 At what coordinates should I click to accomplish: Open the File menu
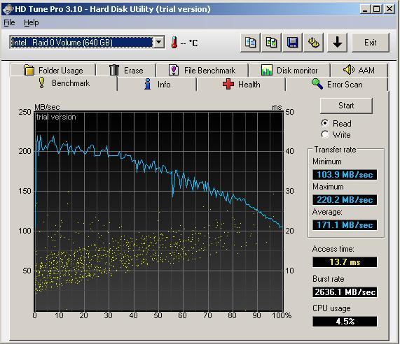click(9, 22)
